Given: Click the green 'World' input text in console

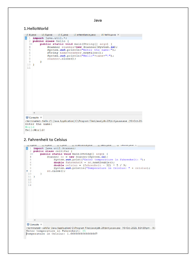Looking at the screenshot, I should tap(29, 127).
